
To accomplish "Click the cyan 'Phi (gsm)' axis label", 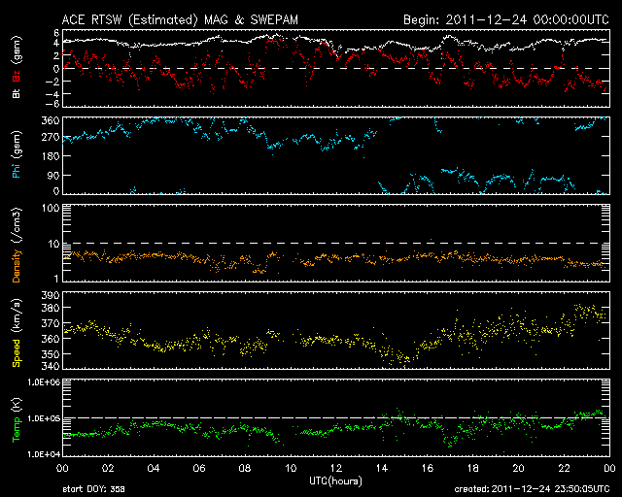I will (17, 154).
